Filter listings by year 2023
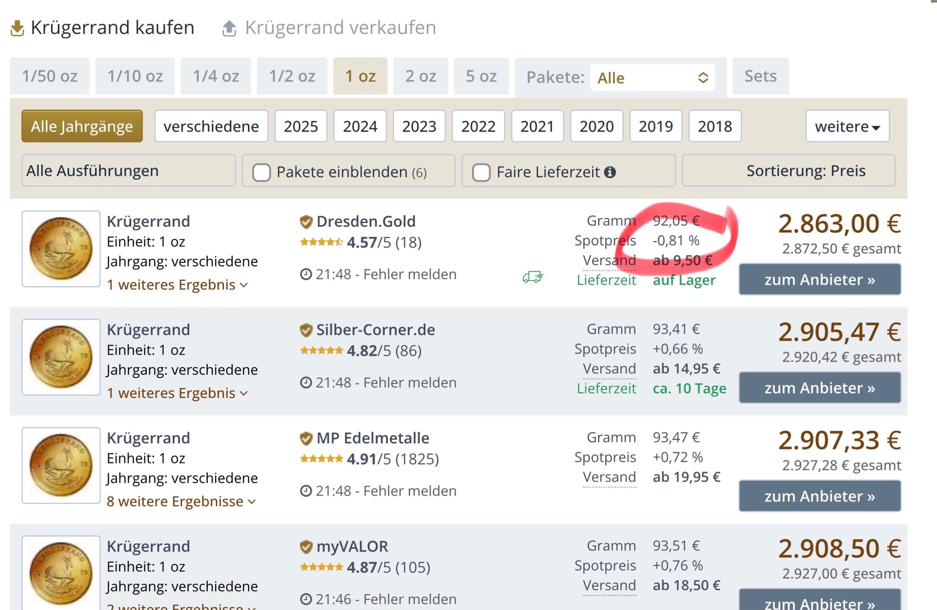This screenshot has width=937, height=610. pyautogui.click(x=419, y=126)
